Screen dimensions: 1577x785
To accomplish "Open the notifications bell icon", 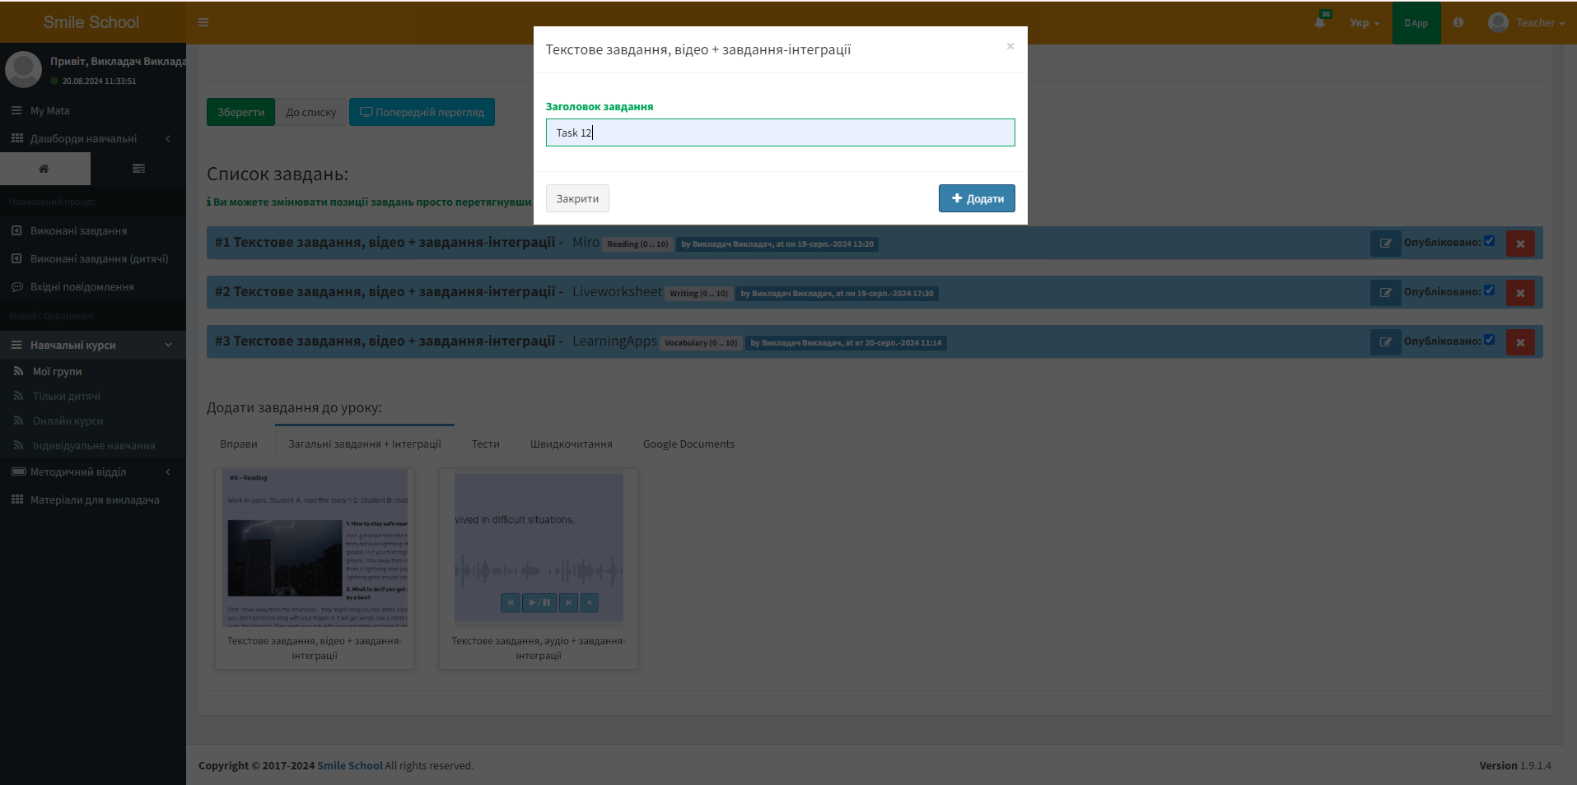I will coord(1319,22).
